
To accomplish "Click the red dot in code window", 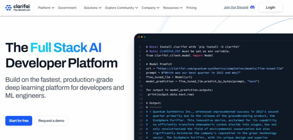I will tap(139, 37).
